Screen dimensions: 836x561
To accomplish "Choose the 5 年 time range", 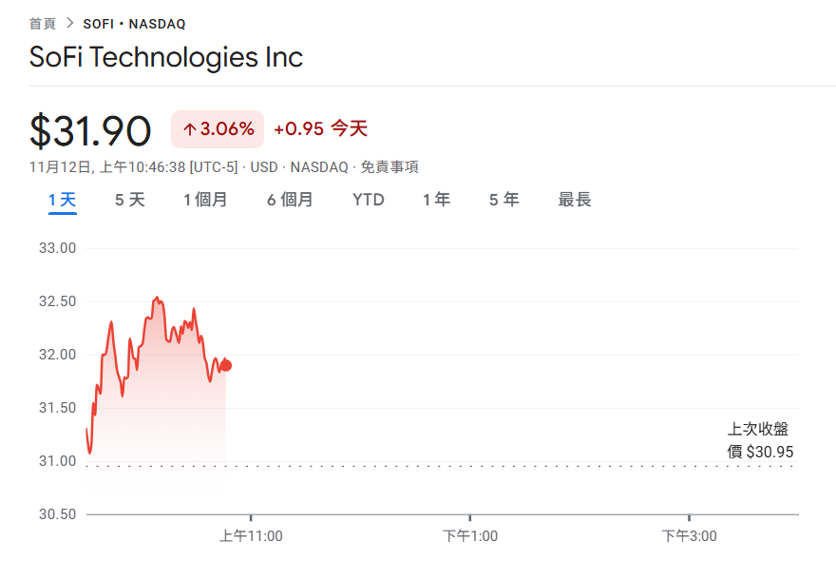I will click(503, 200).
